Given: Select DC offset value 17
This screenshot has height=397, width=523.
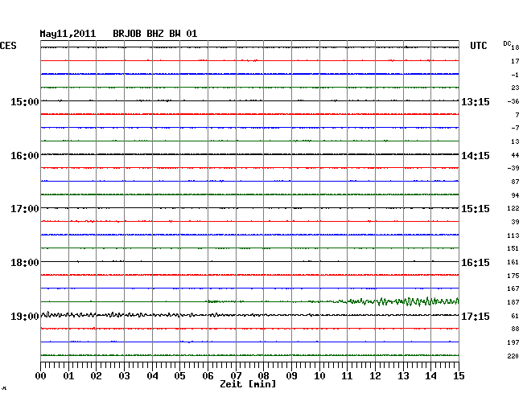Looking at the screenshot, I should [515, 61].
